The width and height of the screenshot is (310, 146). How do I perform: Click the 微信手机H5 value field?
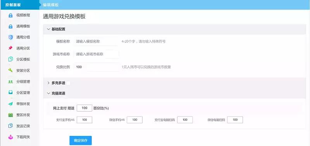[x=134, y=120]
